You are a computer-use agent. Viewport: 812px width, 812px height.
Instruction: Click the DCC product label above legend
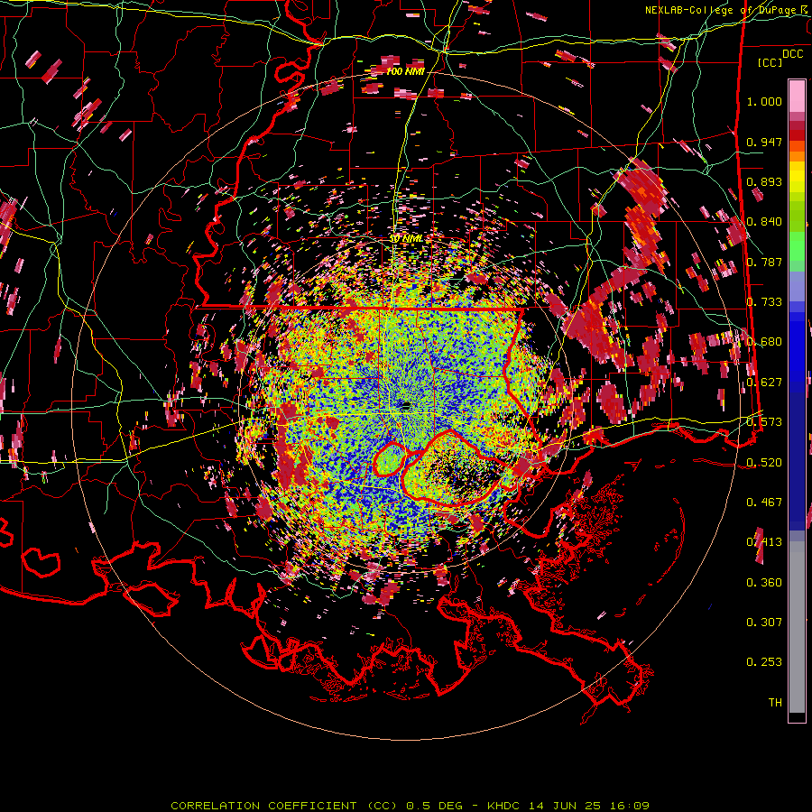click(792, 54)
